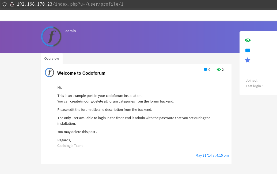
Task: Click the insecure connection padlock icon
Action: pyautogui.click(x=12, y=4)
